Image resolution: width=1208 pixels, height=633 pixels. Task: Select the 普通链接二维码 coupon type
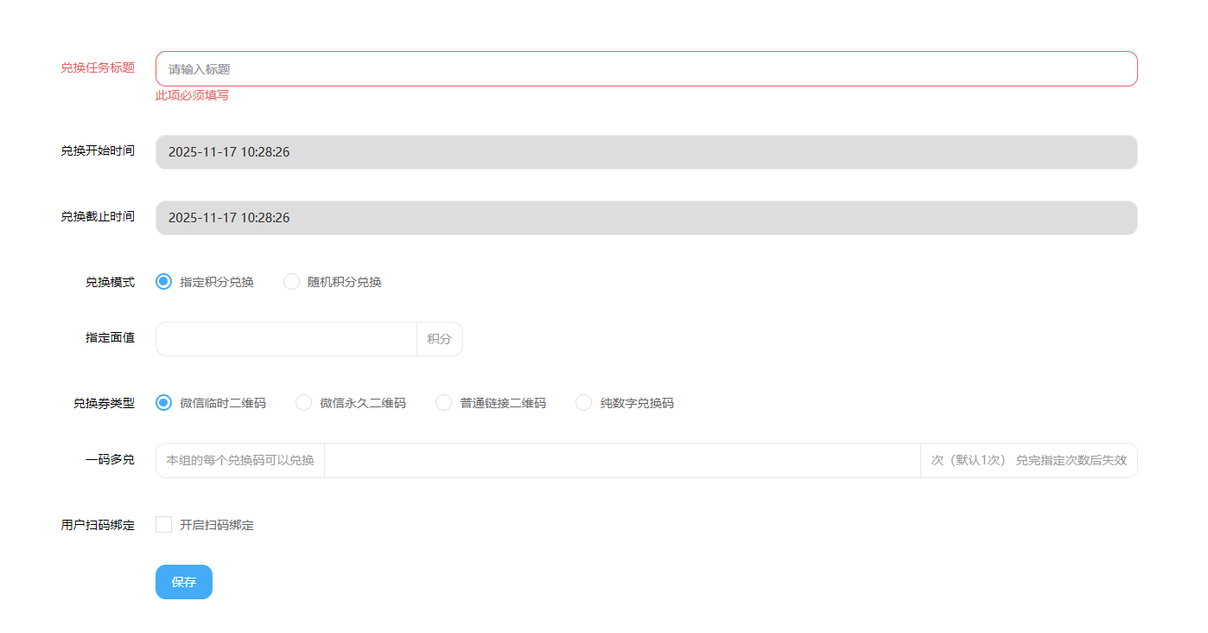coord(443,402)
